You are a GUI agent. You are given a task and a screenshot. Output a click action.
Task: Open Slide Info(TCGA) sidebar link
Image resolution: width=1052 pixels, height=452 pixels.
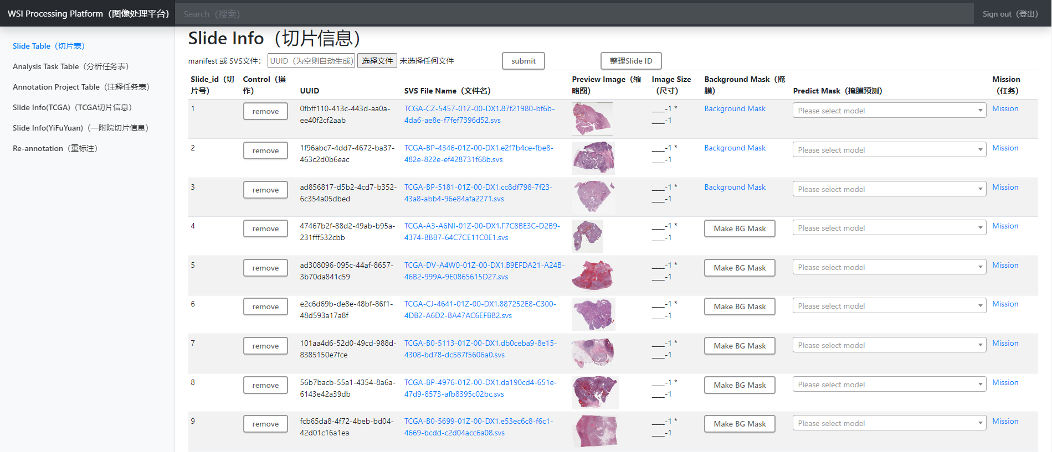click(72, 107)
